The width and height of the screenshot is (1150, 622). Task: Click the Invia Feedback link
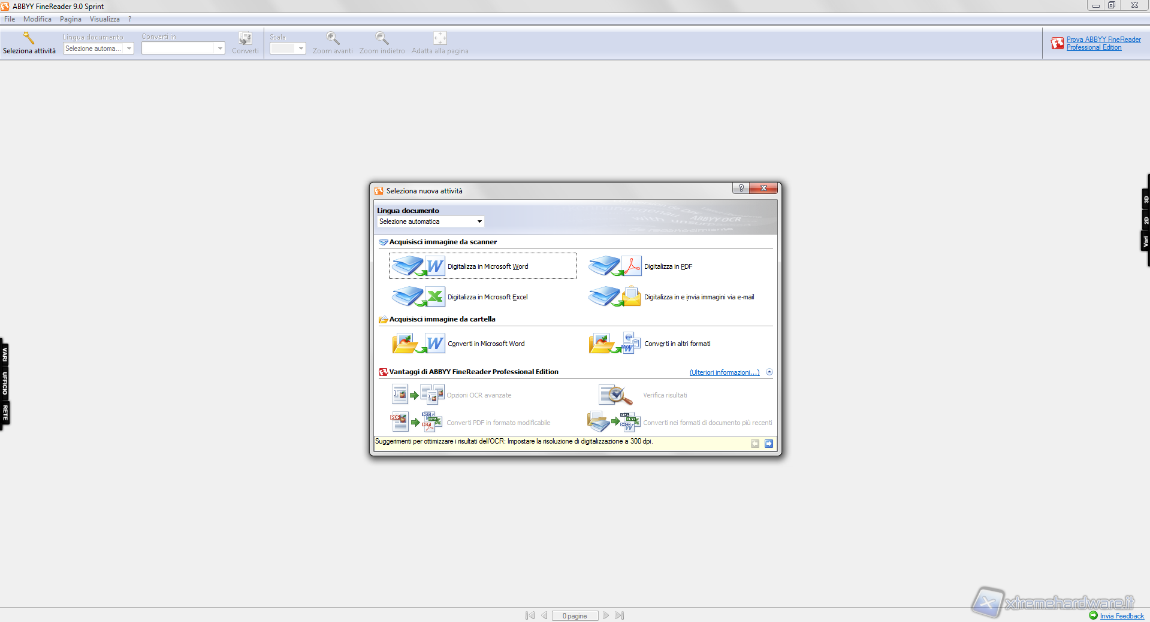click(1121, 616)
